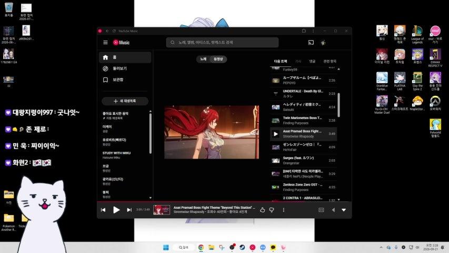
Task: Open the YouTube Music hamburger menu
Action: pyautogui.click(x=105, y=43)
